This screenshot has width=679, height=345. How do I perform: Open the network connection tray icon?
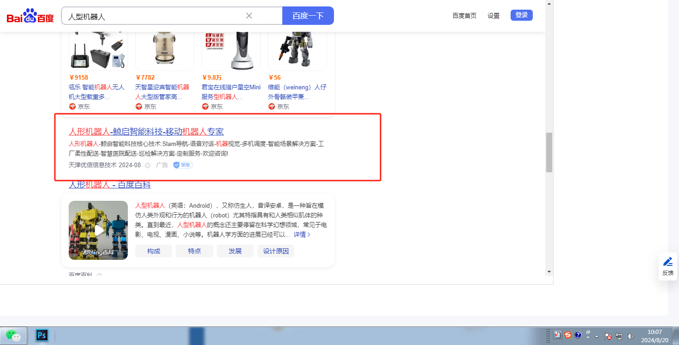[619, 336]
